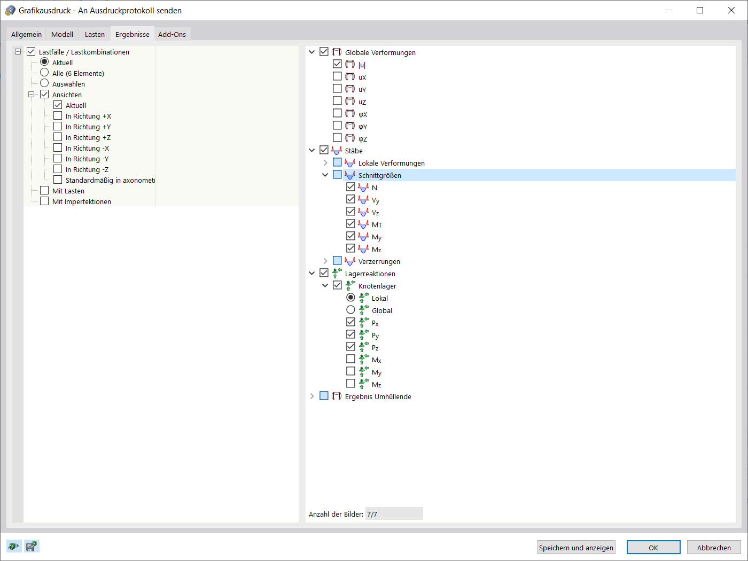This screenshot has width=748, height=561.
Task: Enable the In Richtung +X view checkbox
Action: point(58,115)
